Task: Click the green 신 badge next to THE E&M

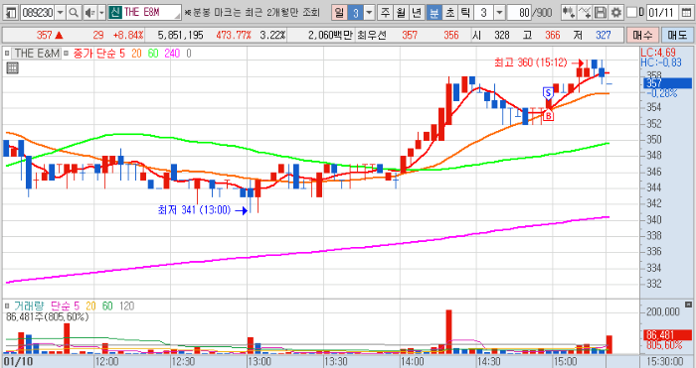Action: (x=115, y=13)
